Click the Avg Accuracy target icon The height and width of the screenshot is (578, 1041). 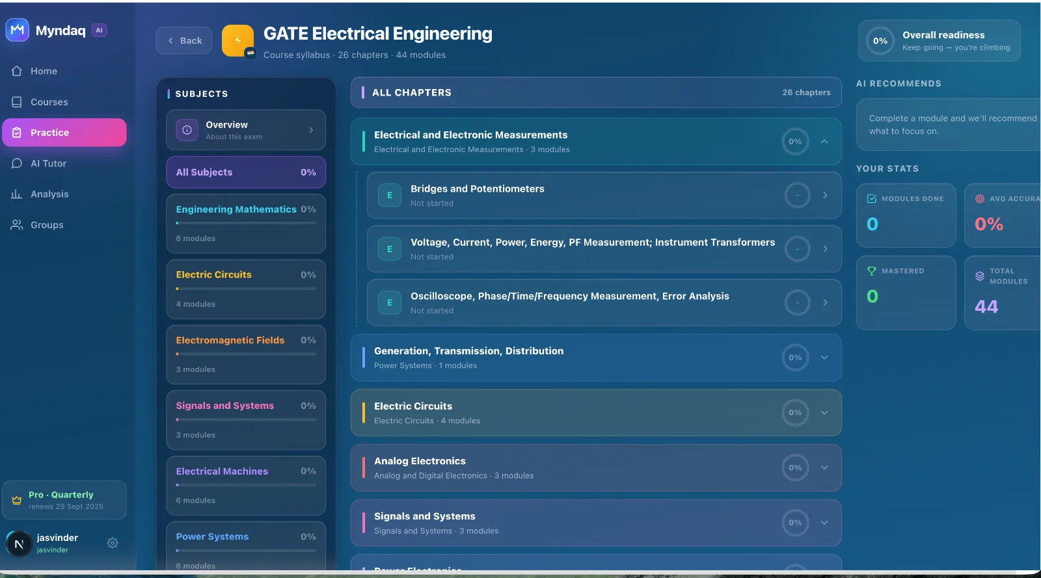click(979, 199)
